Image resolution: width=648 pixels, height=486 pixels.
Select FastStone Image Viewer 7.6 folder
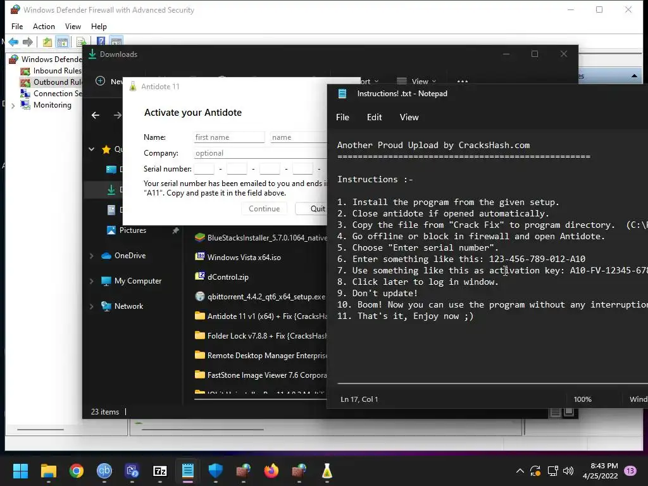(x=260, y=375)
